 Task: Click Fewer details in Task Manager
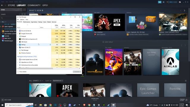[x=22, y=72]
